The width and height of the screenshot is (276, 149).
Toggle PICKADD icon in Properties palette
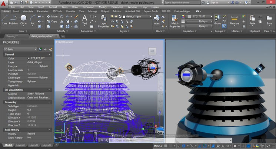[x=40, y=50]
